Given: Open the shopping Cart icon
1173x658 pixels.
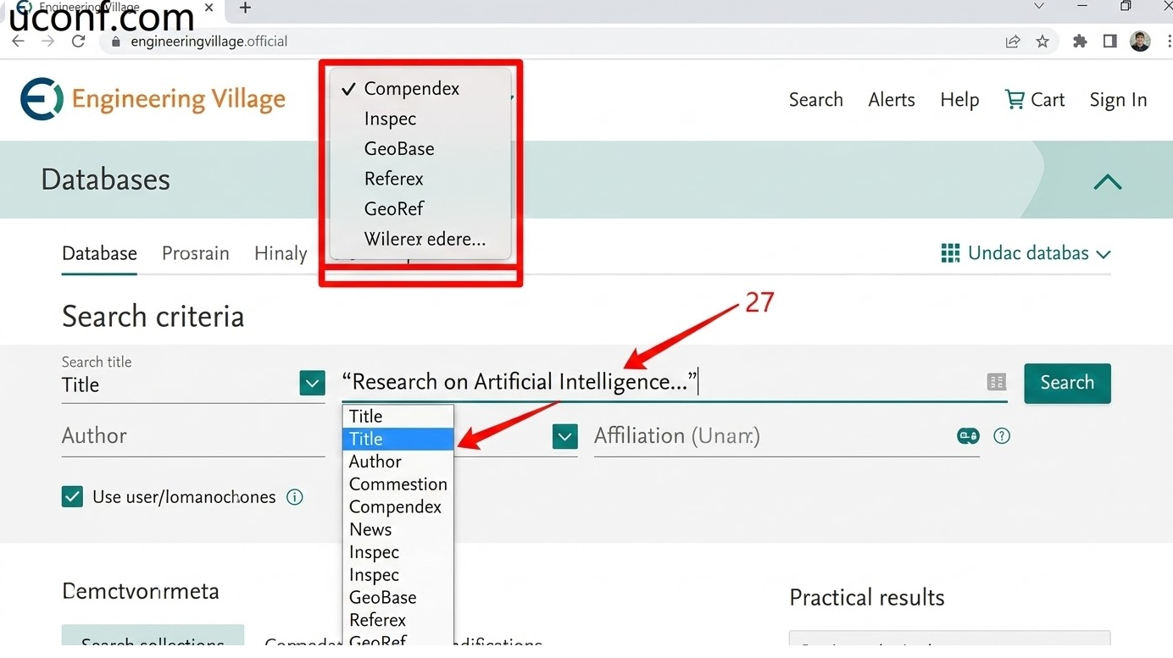Looking at the screenshot, I should click(1015, 99).
